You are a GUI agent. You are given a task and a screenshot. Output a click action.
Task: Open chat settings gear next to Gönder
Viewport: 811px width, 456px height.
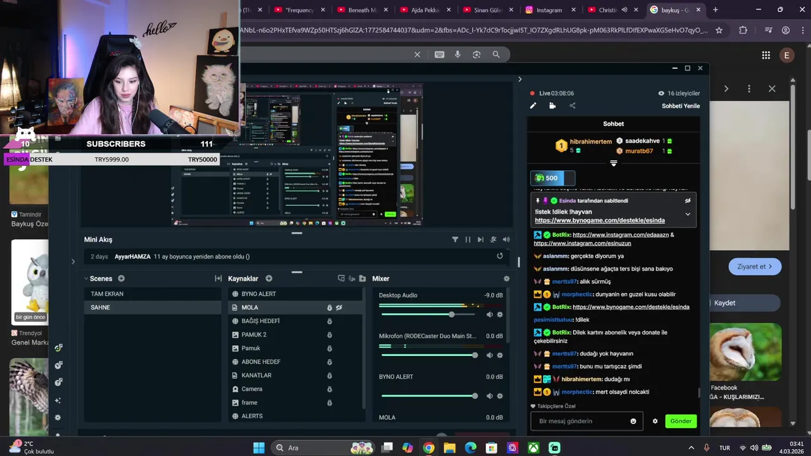coord(655,421)
